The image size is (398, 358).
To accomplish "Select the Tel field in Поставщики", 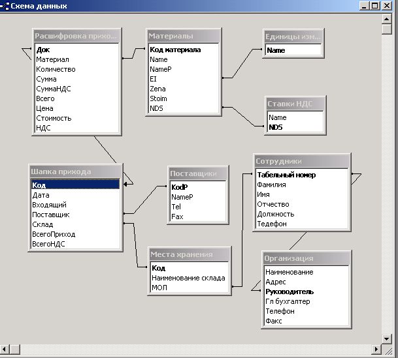I will point(198,207).
